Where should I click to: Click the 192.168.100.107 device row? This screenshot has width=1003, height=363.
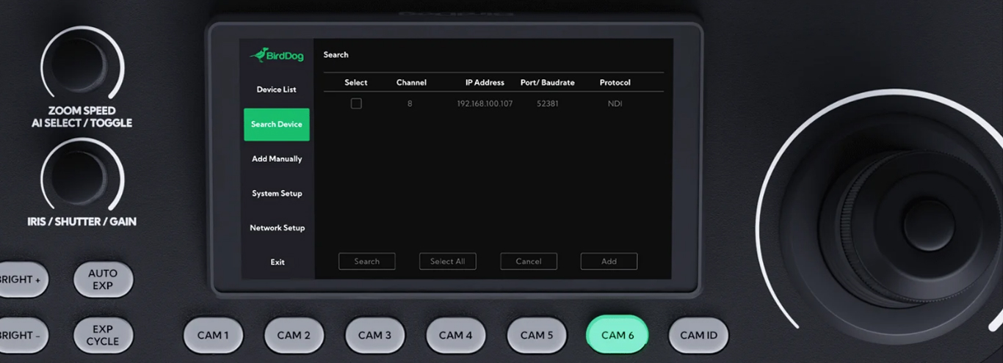click(x=485, y=104)
